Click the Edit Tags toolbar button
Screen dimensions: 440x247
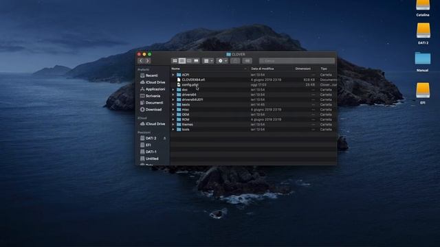pyautogui.click(x=247, y=61)
